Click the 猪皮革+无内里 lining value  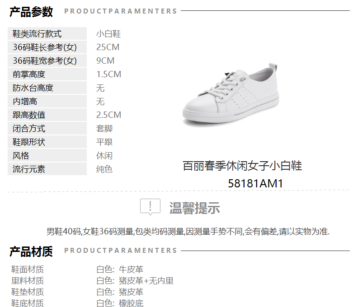[146, 281]
